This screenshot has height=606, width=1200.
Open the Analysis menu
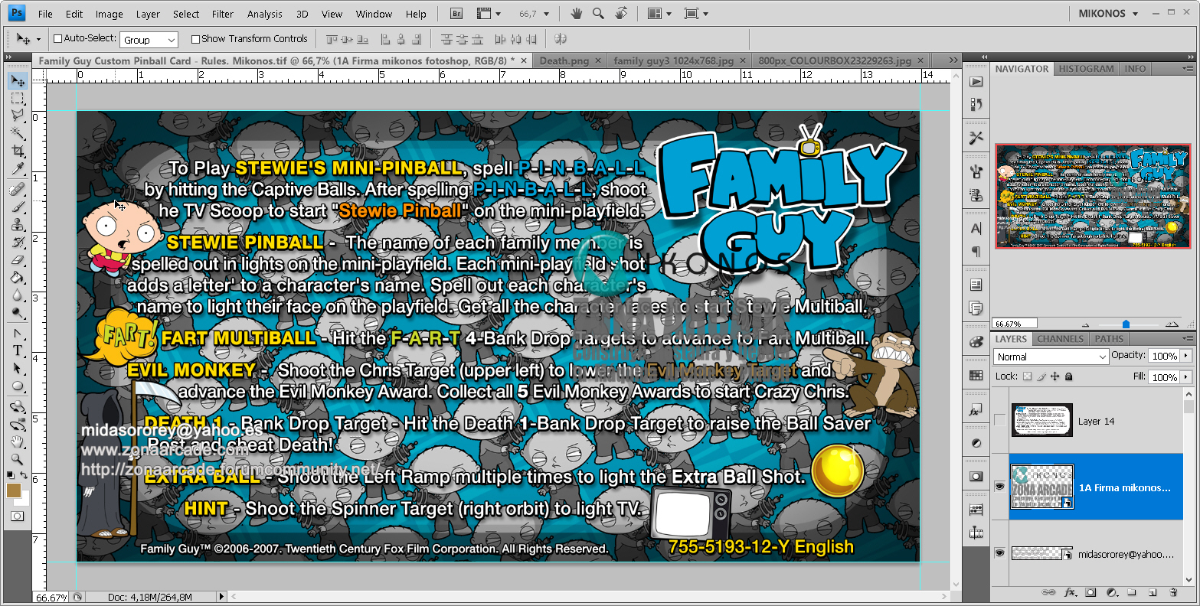tap(265, 14)
